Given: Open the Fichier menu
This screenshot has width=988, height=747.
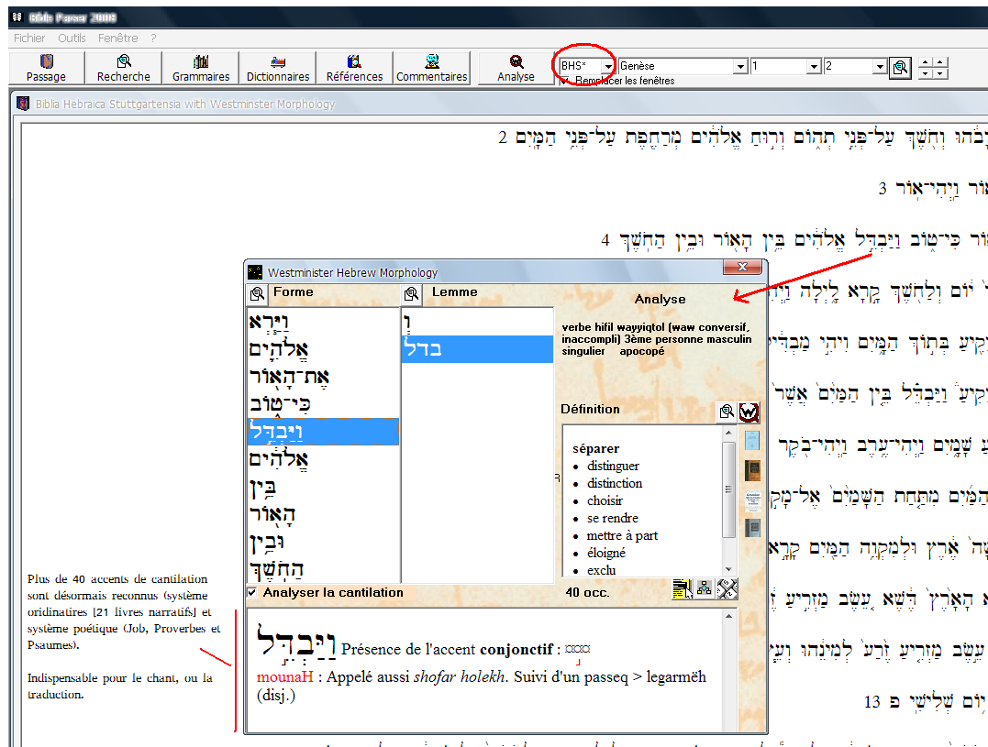Looking at the screenshot, I should click(x=29, y=38).
